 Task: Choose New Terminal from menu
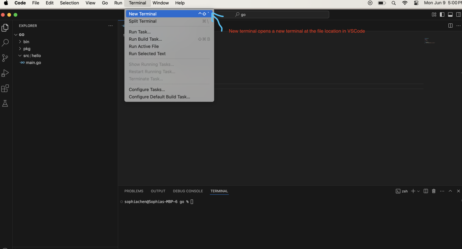(x=169, y=14)
